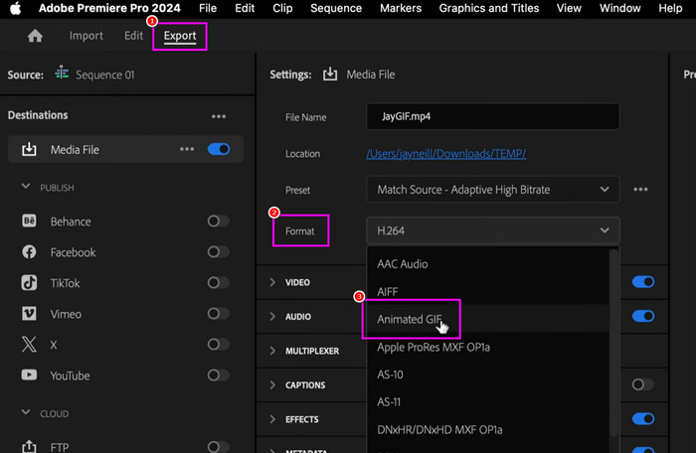
Task: Expand the MULTIPLEXER settings section
Action: (x=272, y=351)
